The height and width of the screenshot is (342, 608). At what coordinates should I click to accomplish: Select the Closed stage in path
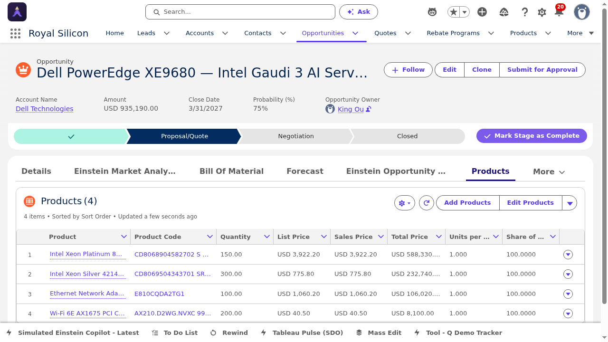click(407, 136)
